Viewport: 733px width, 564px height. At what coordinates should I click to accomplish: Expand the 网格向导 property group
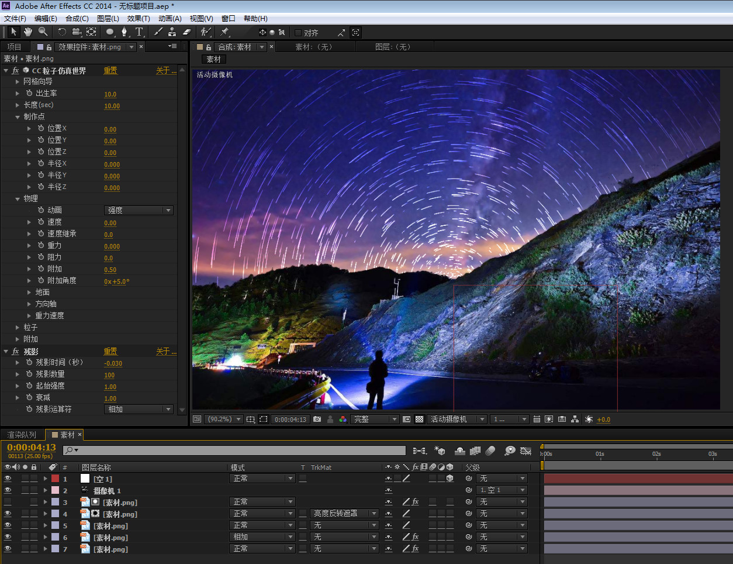(x=18, y=82)
